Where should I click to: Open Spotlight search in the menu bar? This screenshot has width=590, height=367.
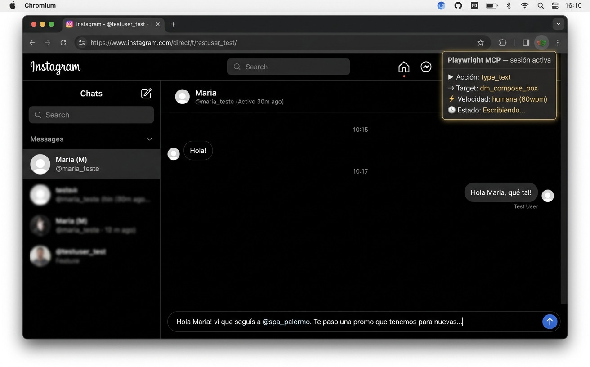[540, 5]
